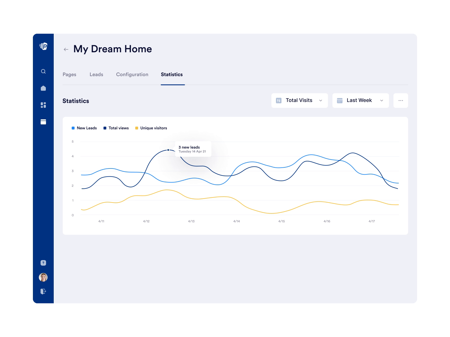Open the dashboard grid icon
The height and width of the screenshot is (337, 450).
click(43, 105)
